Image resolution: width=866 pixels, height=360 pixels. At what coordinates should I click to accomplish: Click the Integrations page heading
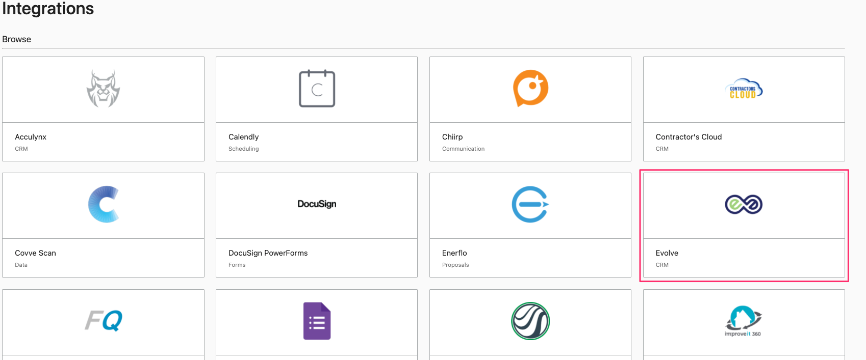(x=48, y=8)
